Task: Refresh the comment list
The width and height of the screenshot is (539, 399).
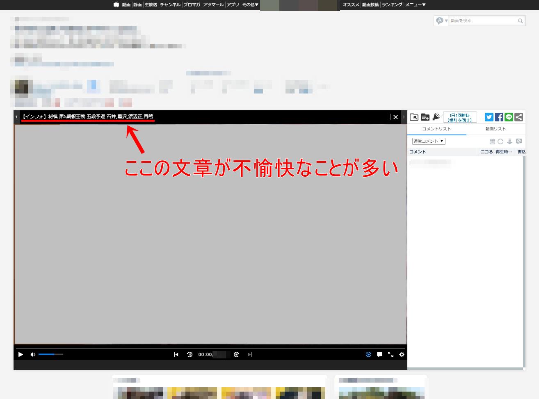Action: coord(500,141)
